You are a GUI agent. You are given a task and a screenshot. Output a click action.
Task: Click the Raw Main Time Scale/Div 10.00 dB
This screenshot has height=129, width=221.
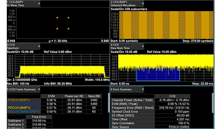coord(124,52)
